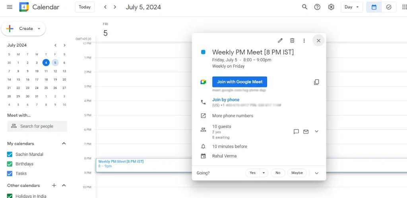This screenshot has width=407, height=198.
Task: Select July 12 in mini calendar
Action: [x=55, y=71]
